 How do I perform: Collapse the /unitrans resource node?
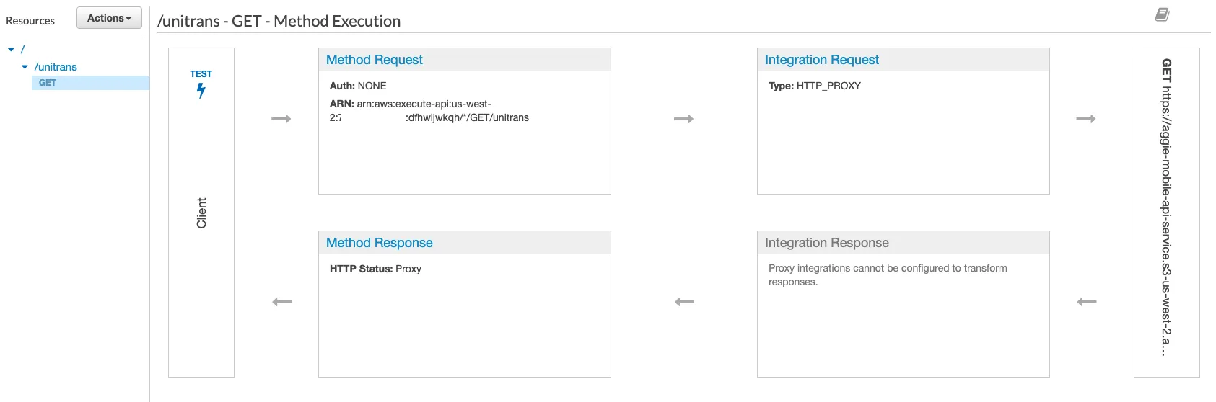(x=25, y=67)
